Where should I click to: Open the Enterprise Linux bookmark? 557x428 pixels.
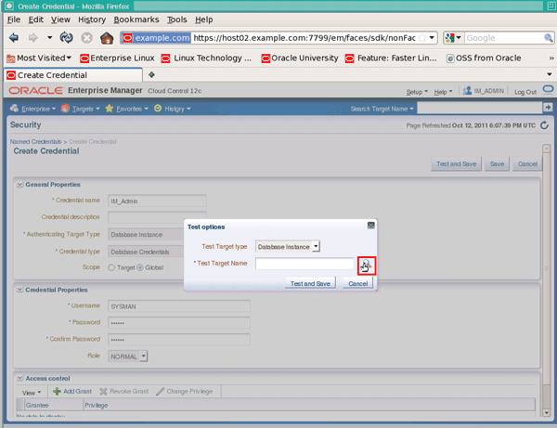[x=118, y=58]
